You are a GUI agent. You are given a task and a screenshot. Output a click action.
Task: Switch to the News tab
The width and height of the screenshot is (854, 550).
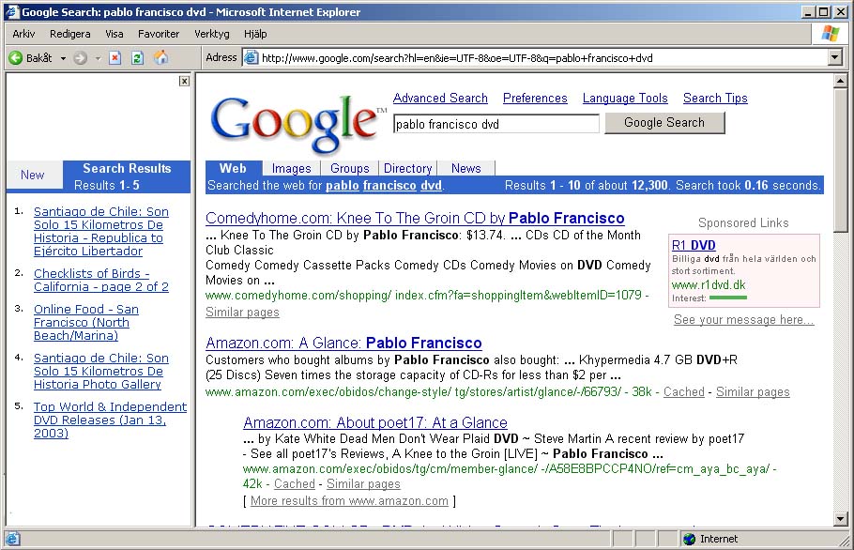466,168
